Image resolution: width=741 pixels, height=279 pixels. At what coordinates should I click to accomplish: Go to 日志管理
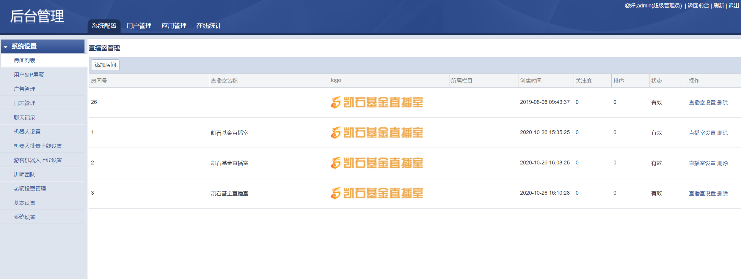[24, 103]
